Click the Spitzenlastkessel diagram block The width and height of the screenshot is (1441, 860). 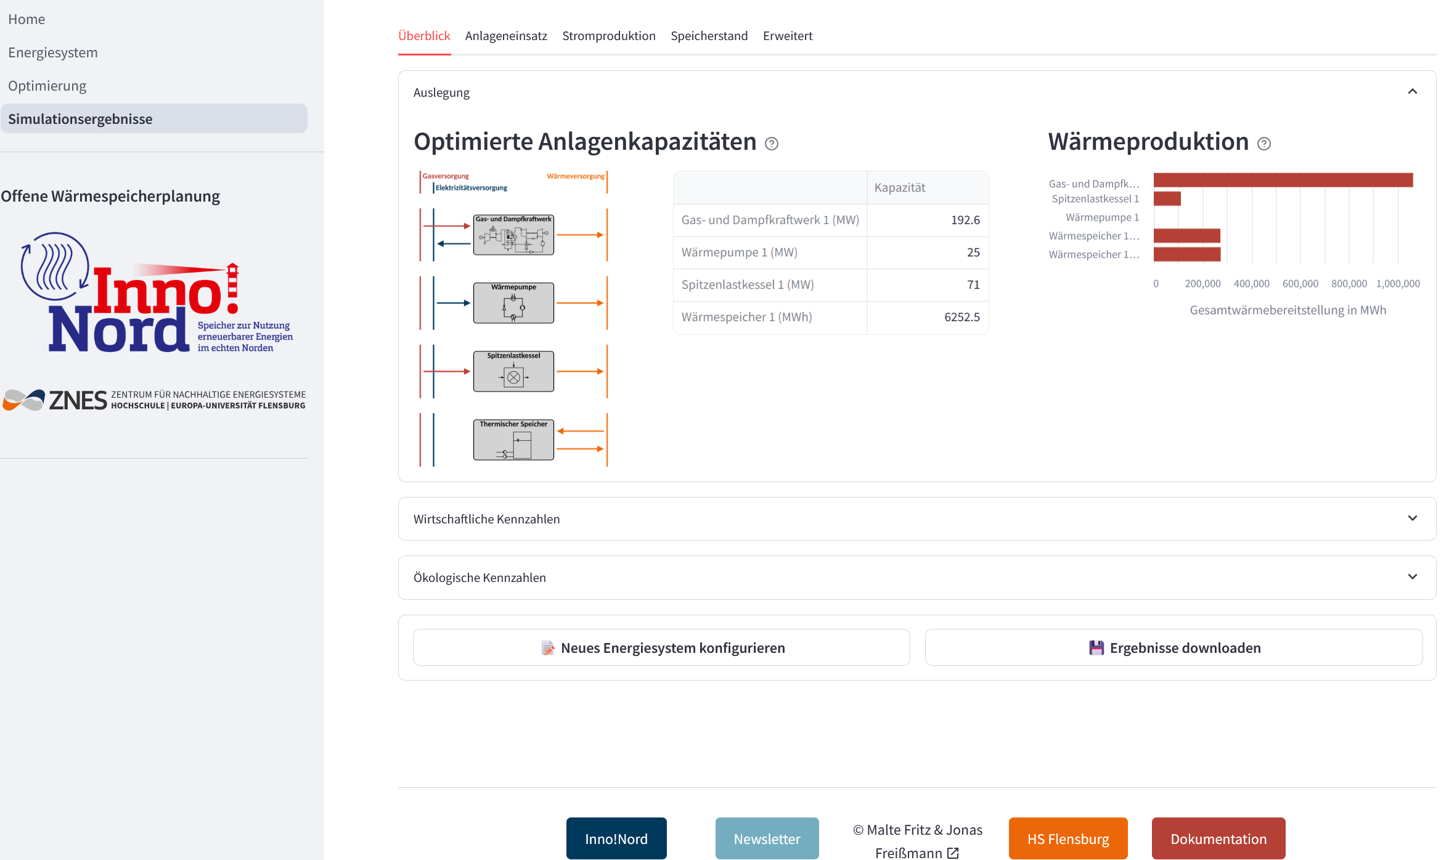(x=513, y=371)
